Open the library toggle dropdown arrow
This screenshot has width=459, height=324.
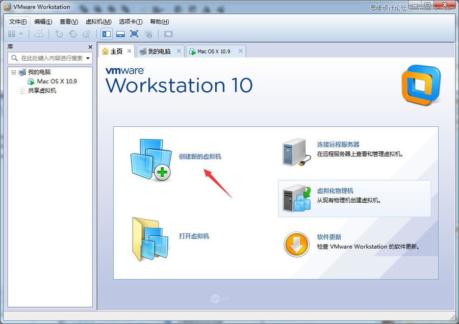click(x=21, y=34)
